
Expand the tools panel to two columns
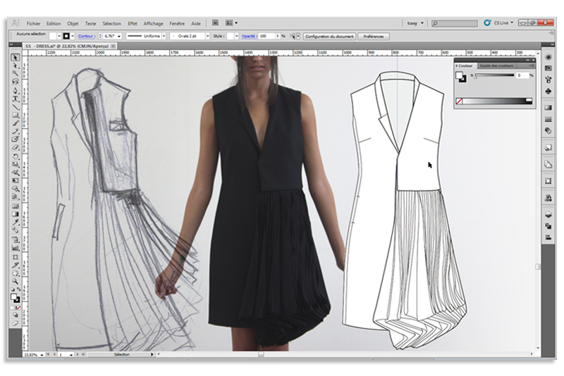[11, 44]
